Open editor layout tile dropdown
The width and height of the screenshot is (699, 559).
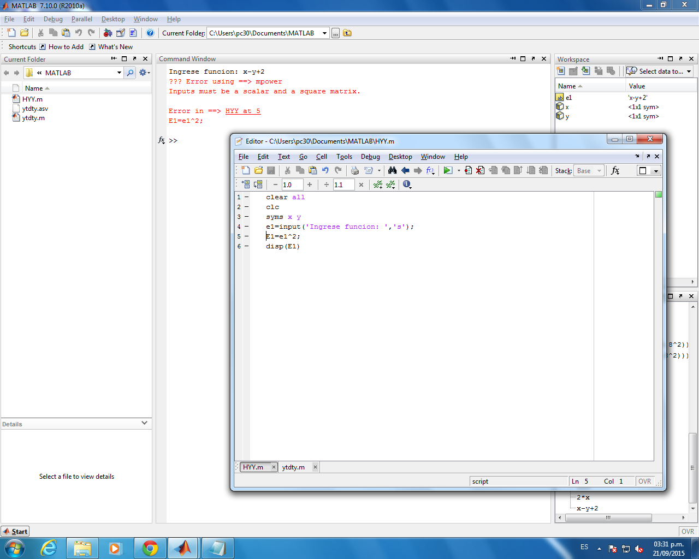point(656,171)
